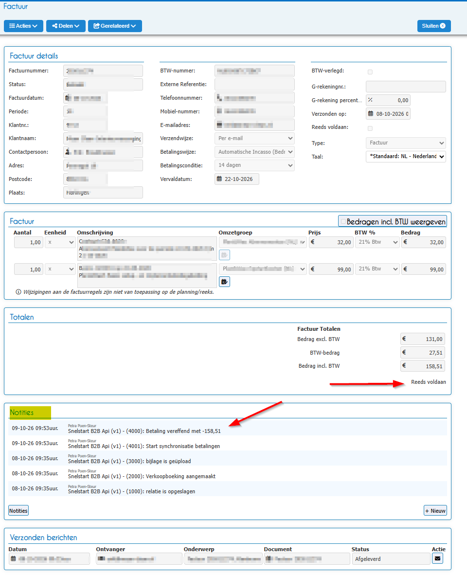
Task: Click the envelope icon in Actie column
Action: (x=437, y=558)
